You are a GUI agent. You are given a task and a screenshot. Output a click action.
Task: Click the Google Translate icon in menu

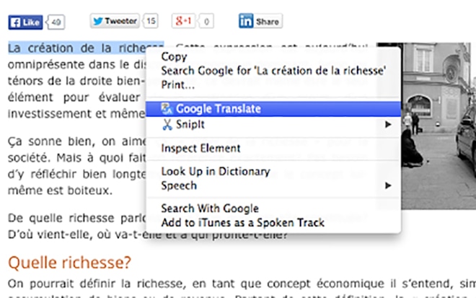tap(167, 109)
